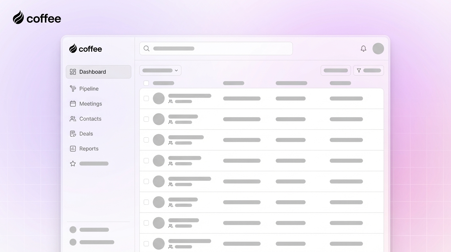Open the user profile avatar at top right
This screenshot has height=252, width=451.
[378, 49]
